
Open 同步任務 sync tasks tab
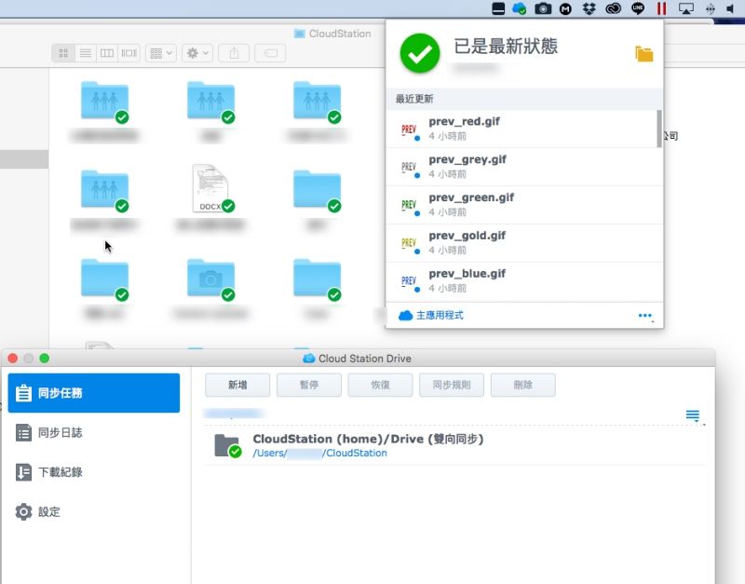94,393
